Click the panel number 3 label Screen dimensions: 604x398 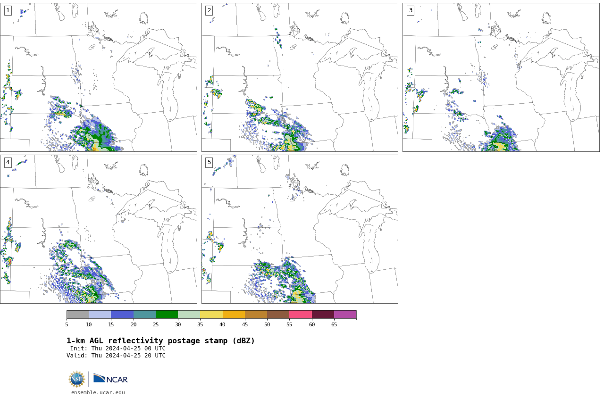(x=411, y=10)
